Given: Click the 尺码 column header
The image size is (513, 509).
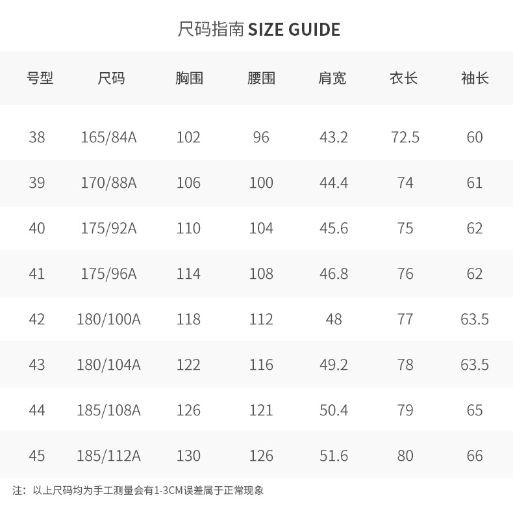Looking at the screenshot, I should pos(111,79).
